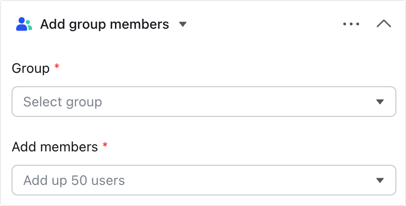Click the red asterisk beside Group
The image size is (406, 206).
pyautogui.click(x=57, y=67)
